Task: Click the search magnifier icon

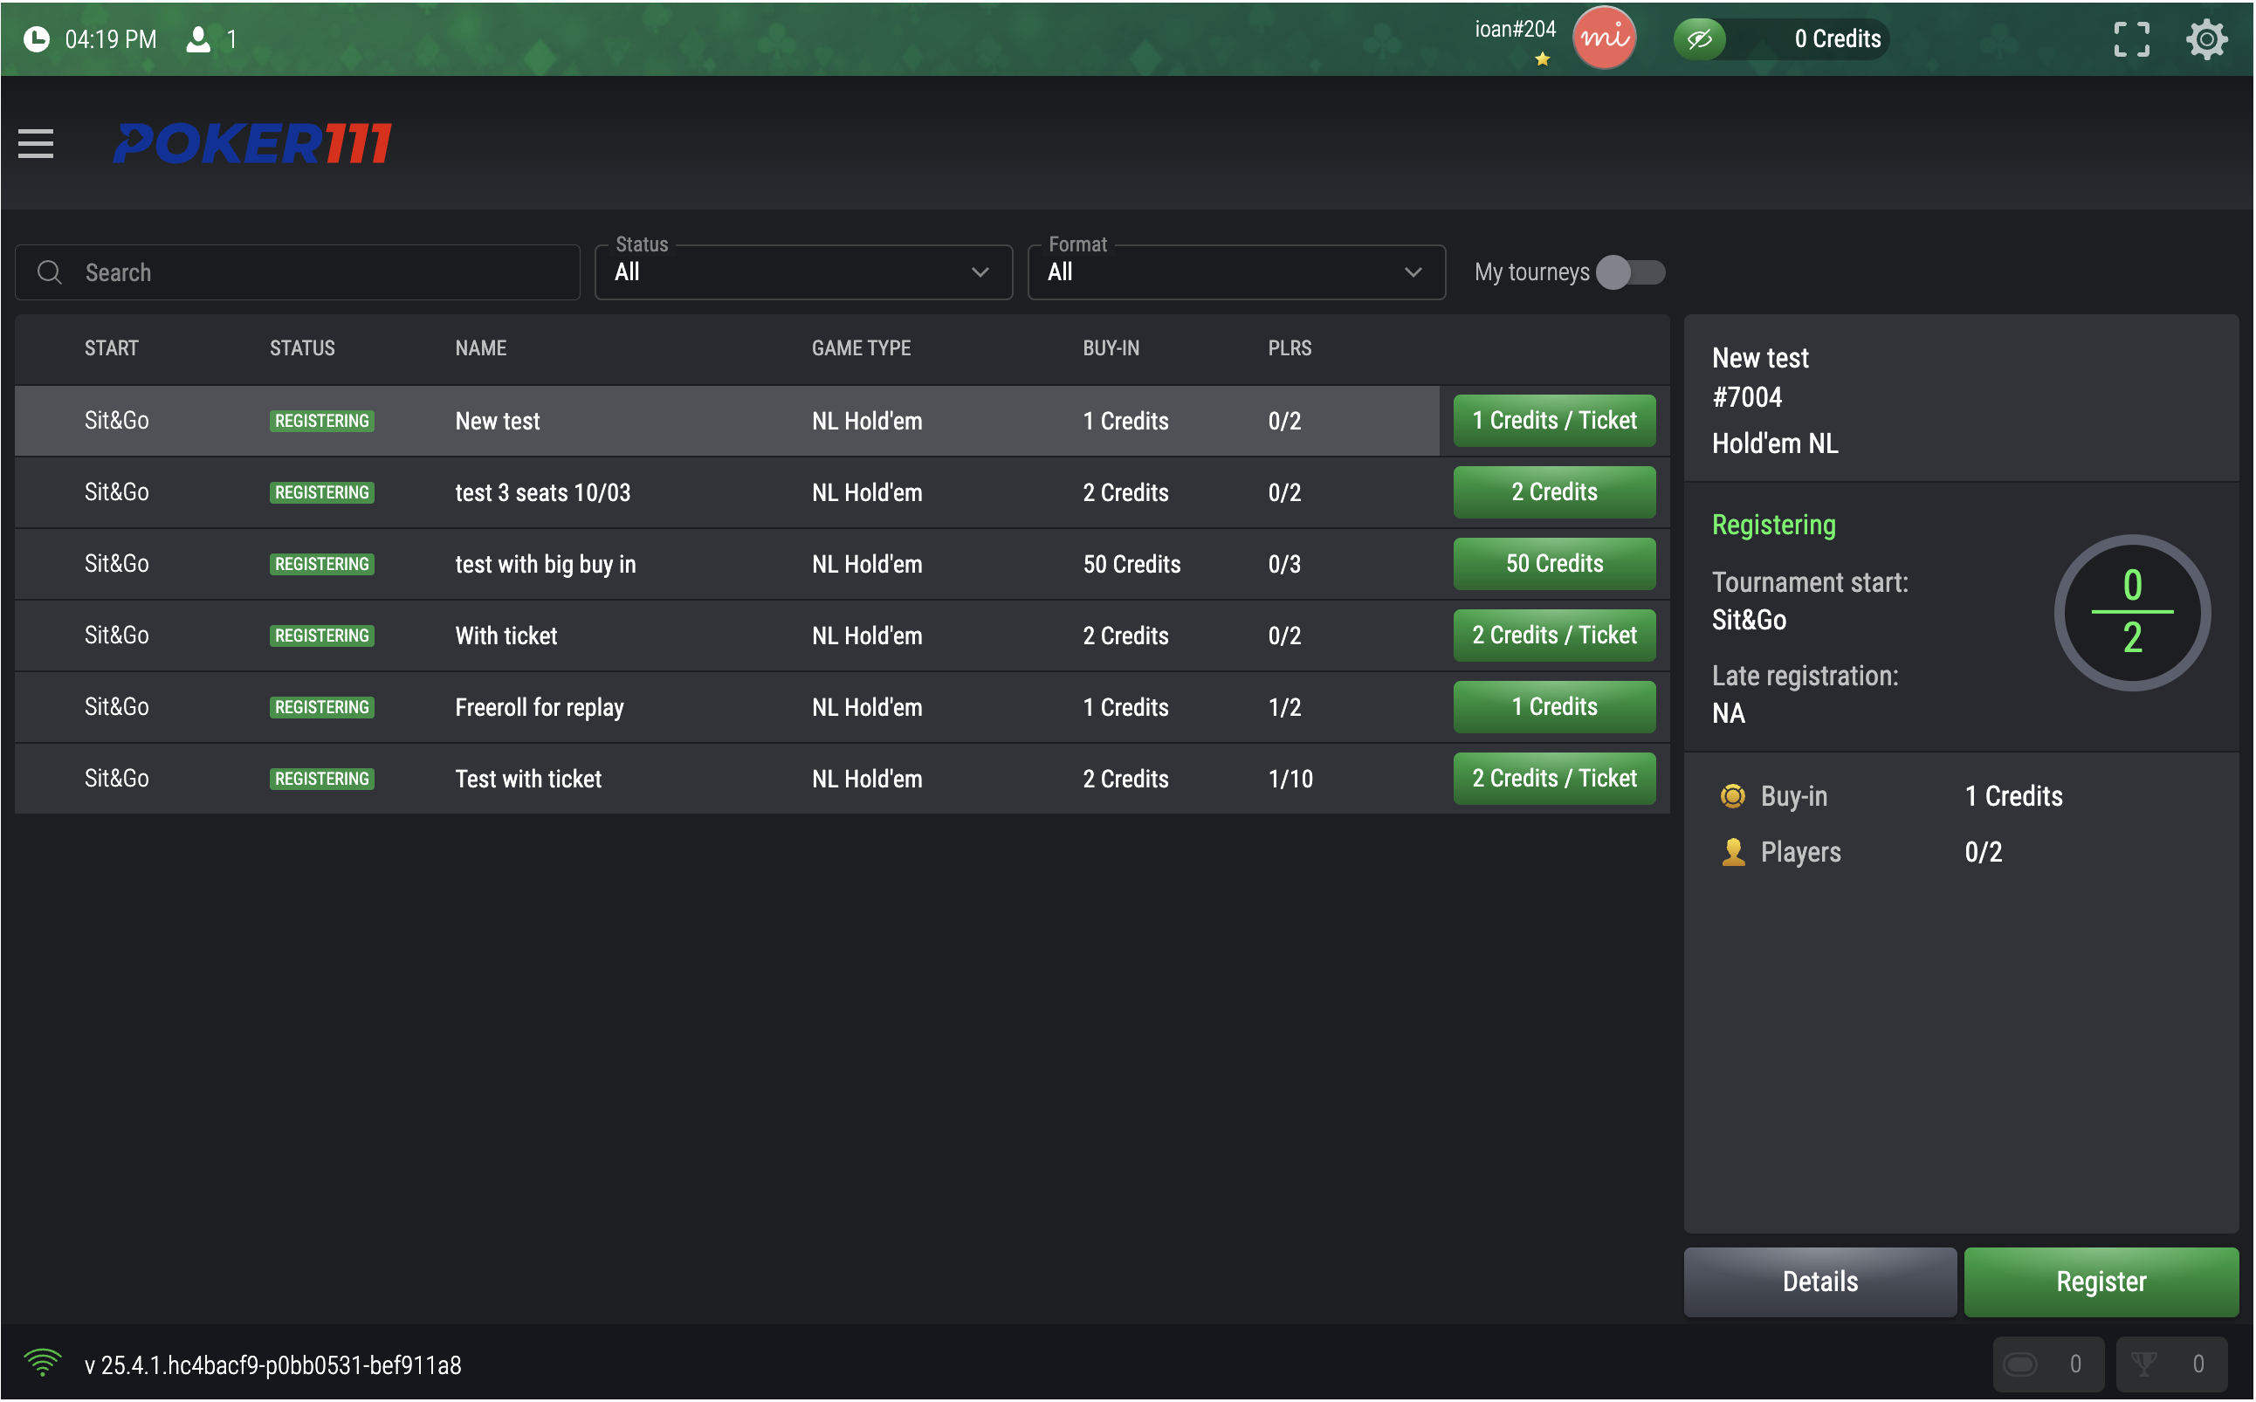Action: point(50,271)
